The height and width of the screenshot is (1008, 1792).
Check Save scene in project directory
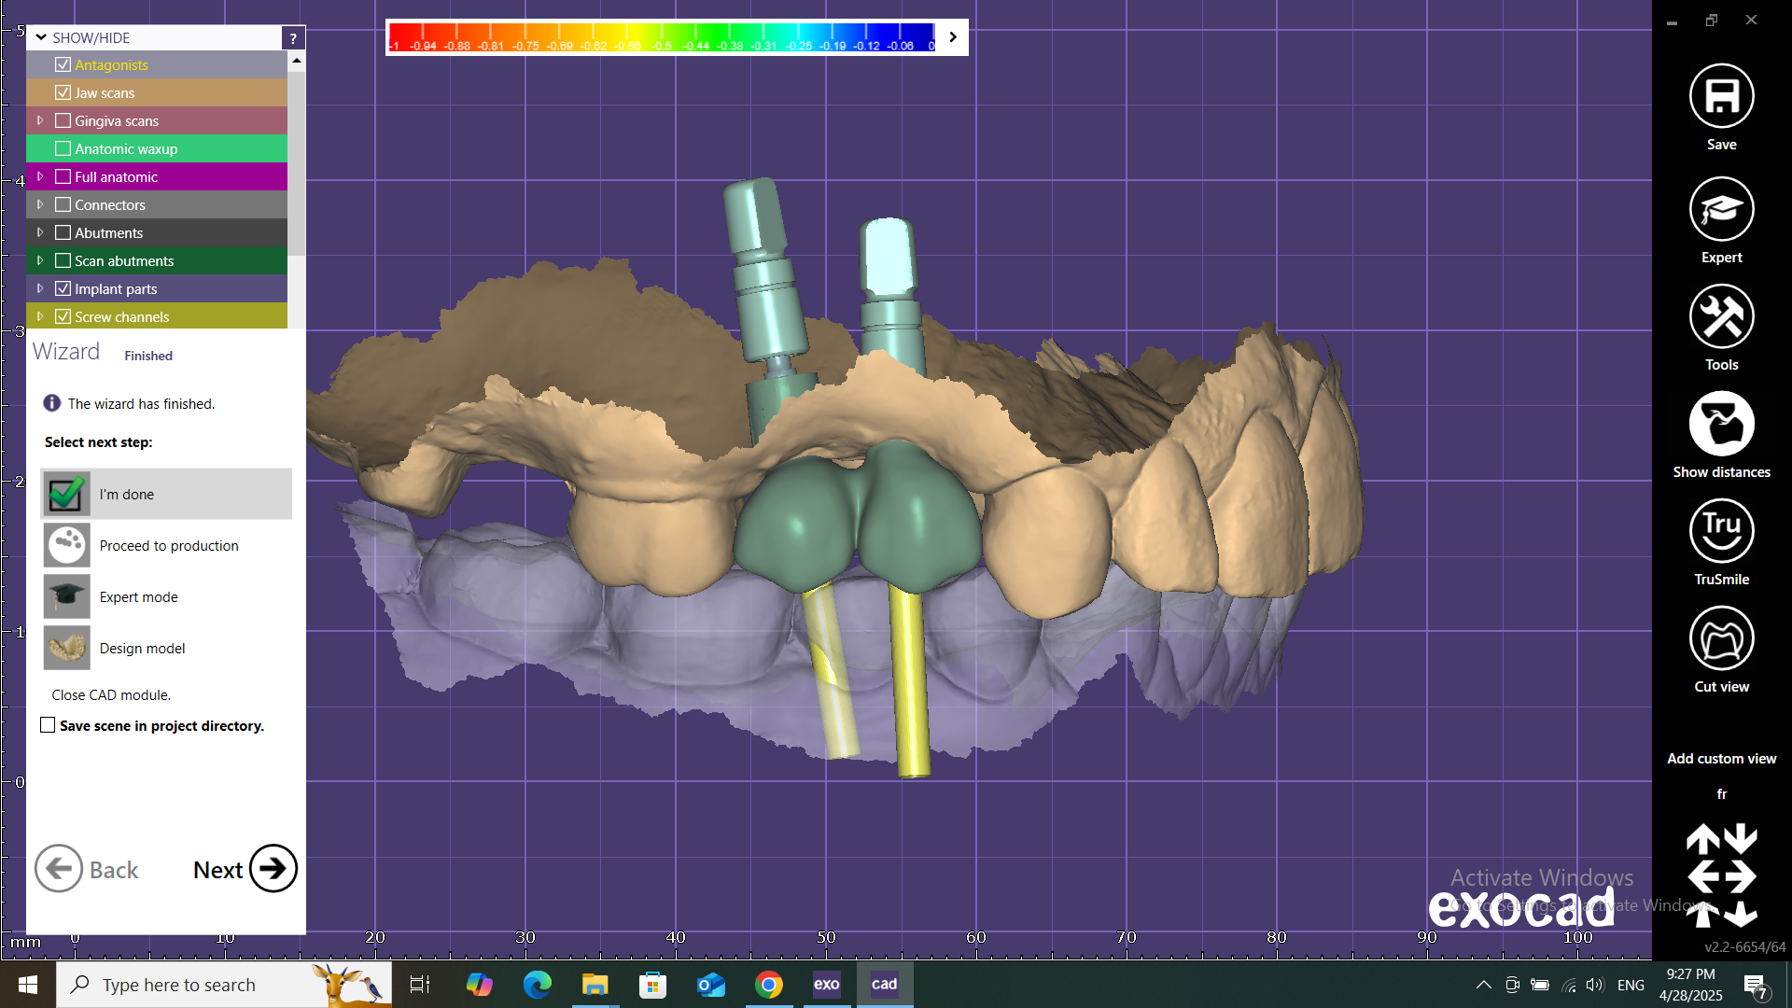48,725
